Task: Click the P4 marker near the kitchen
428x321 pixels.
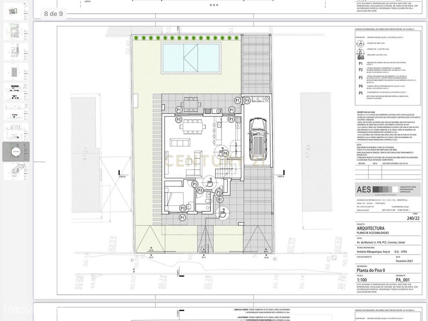Action: point(225,154)
